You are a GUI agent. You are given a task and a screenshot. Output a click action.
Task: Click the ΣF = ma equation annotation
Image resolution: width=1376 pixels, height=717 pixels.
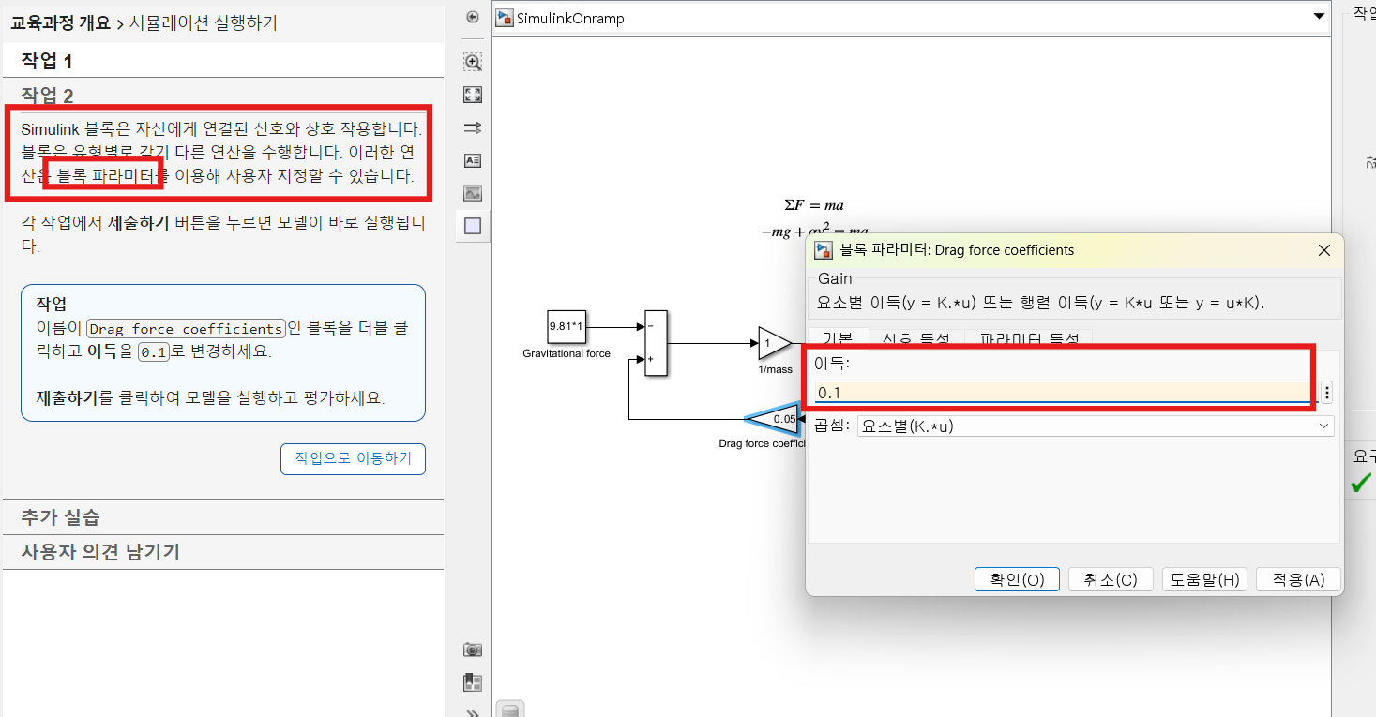pyautogui.click(x=814, y=205)
